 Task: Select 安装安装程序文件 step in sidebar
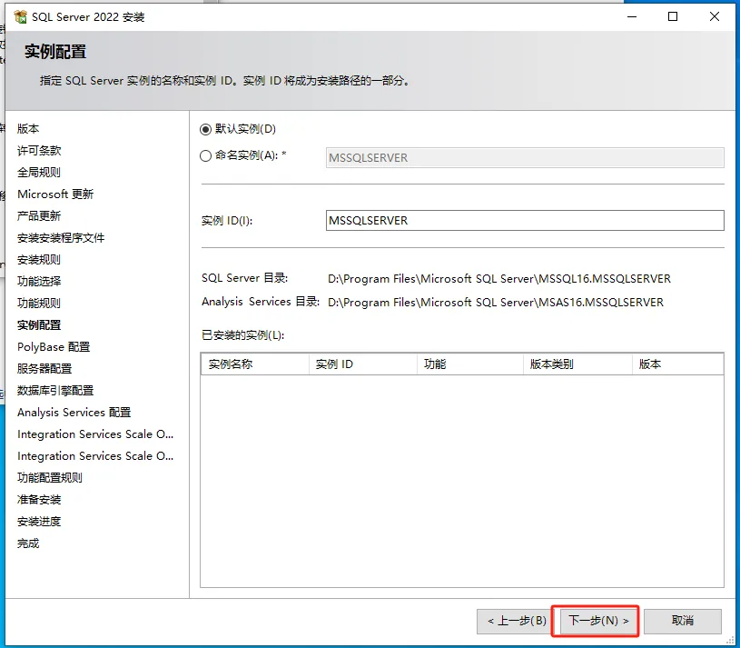tap(61, 237)
